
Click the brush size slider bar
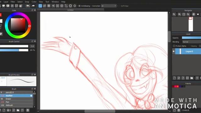(14, 46)
